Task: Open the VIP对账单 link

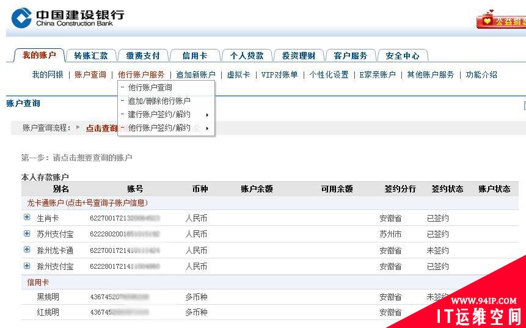Action: (x=279, y=75)
